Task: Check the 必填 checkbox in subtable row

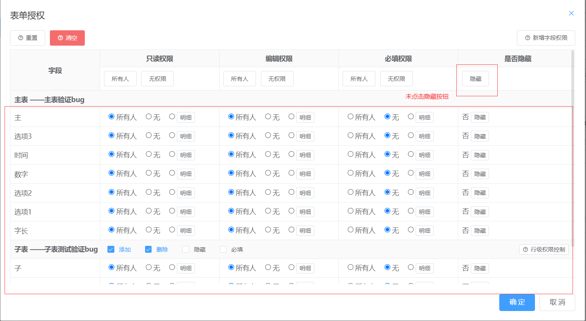Action: coord(223,250)
